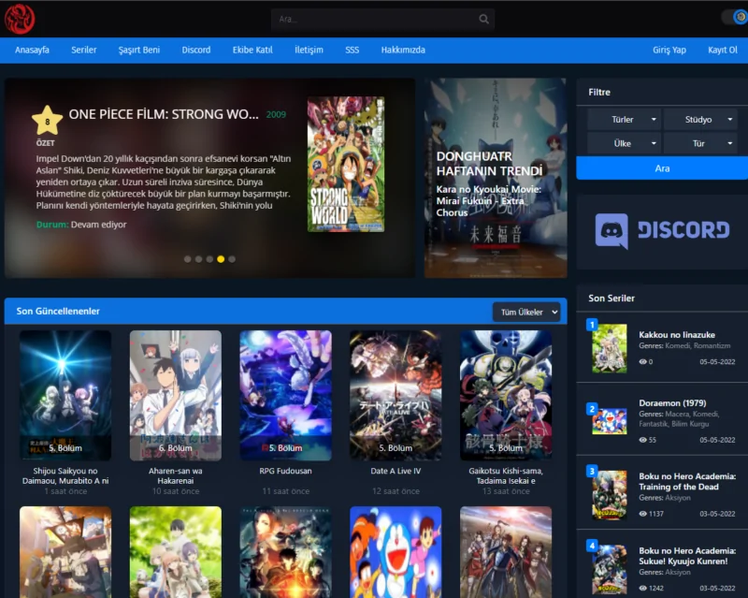The image size is (748, 598).
Task: Click the search input field
Action: (x=383, y=19)
